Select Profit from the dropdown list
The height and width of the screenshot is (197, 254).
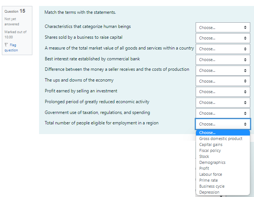click(x=223, y=168)
